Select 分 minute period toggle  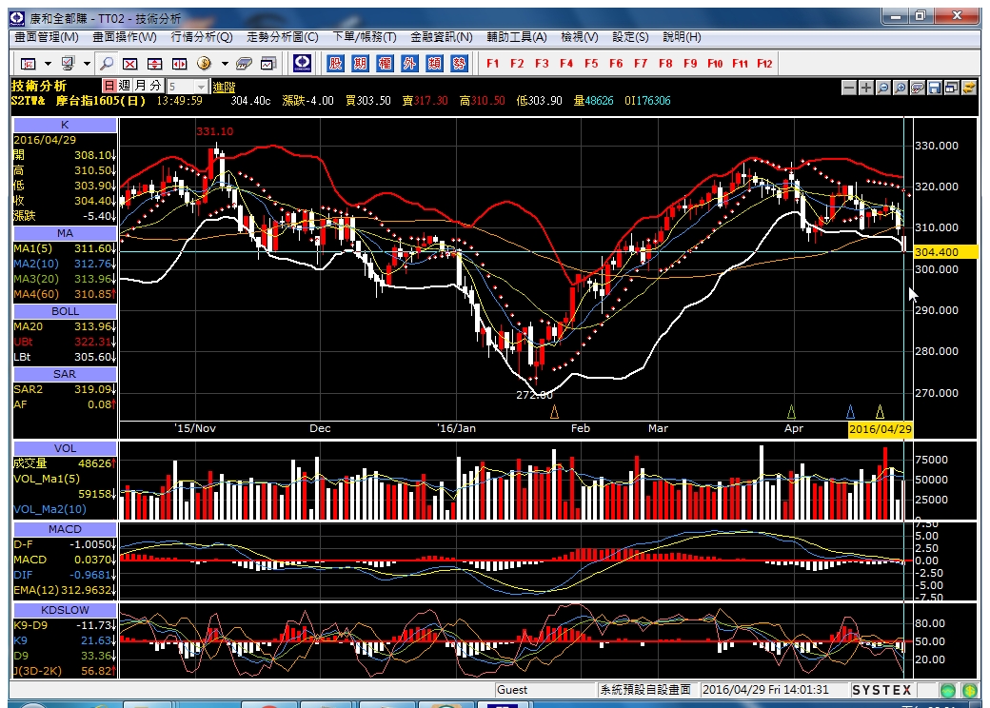click(156, 86)
